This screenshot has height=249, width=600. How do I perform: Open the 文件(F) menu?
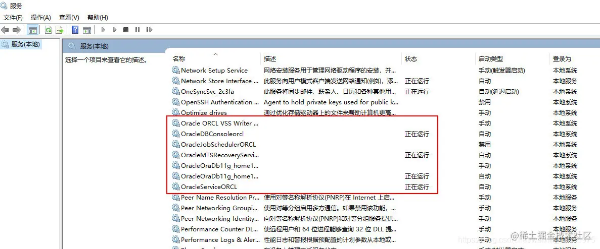point(13,18)
